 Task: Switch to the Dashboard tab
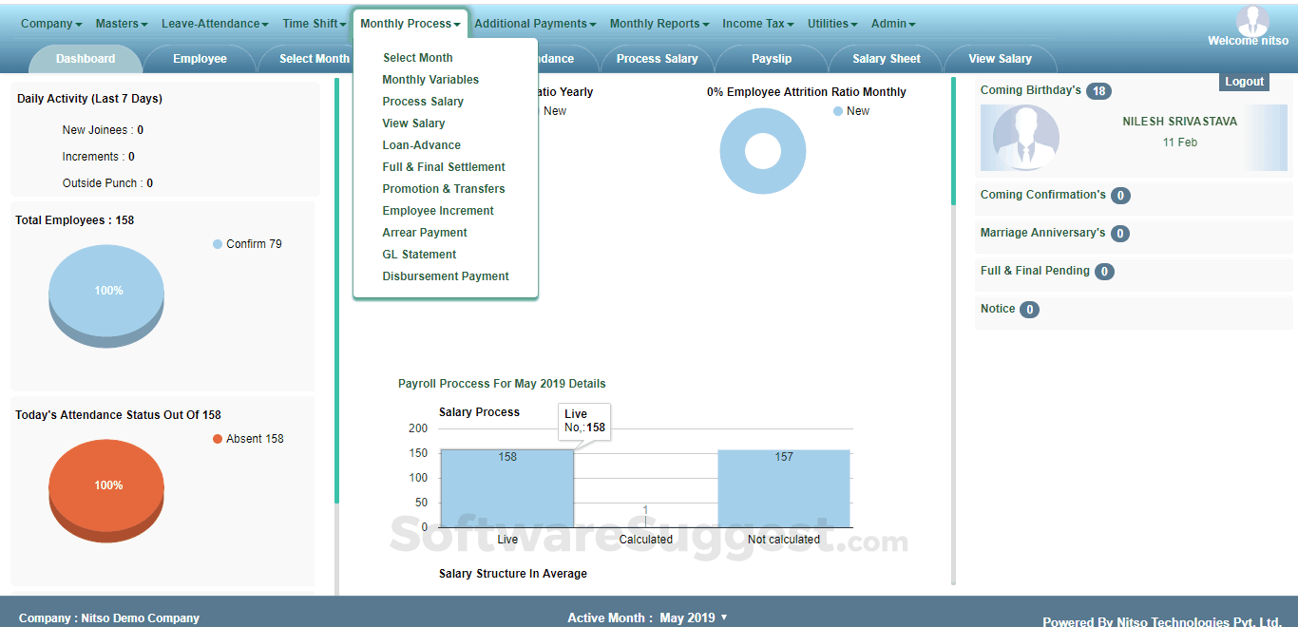click(x=86, y=59)
